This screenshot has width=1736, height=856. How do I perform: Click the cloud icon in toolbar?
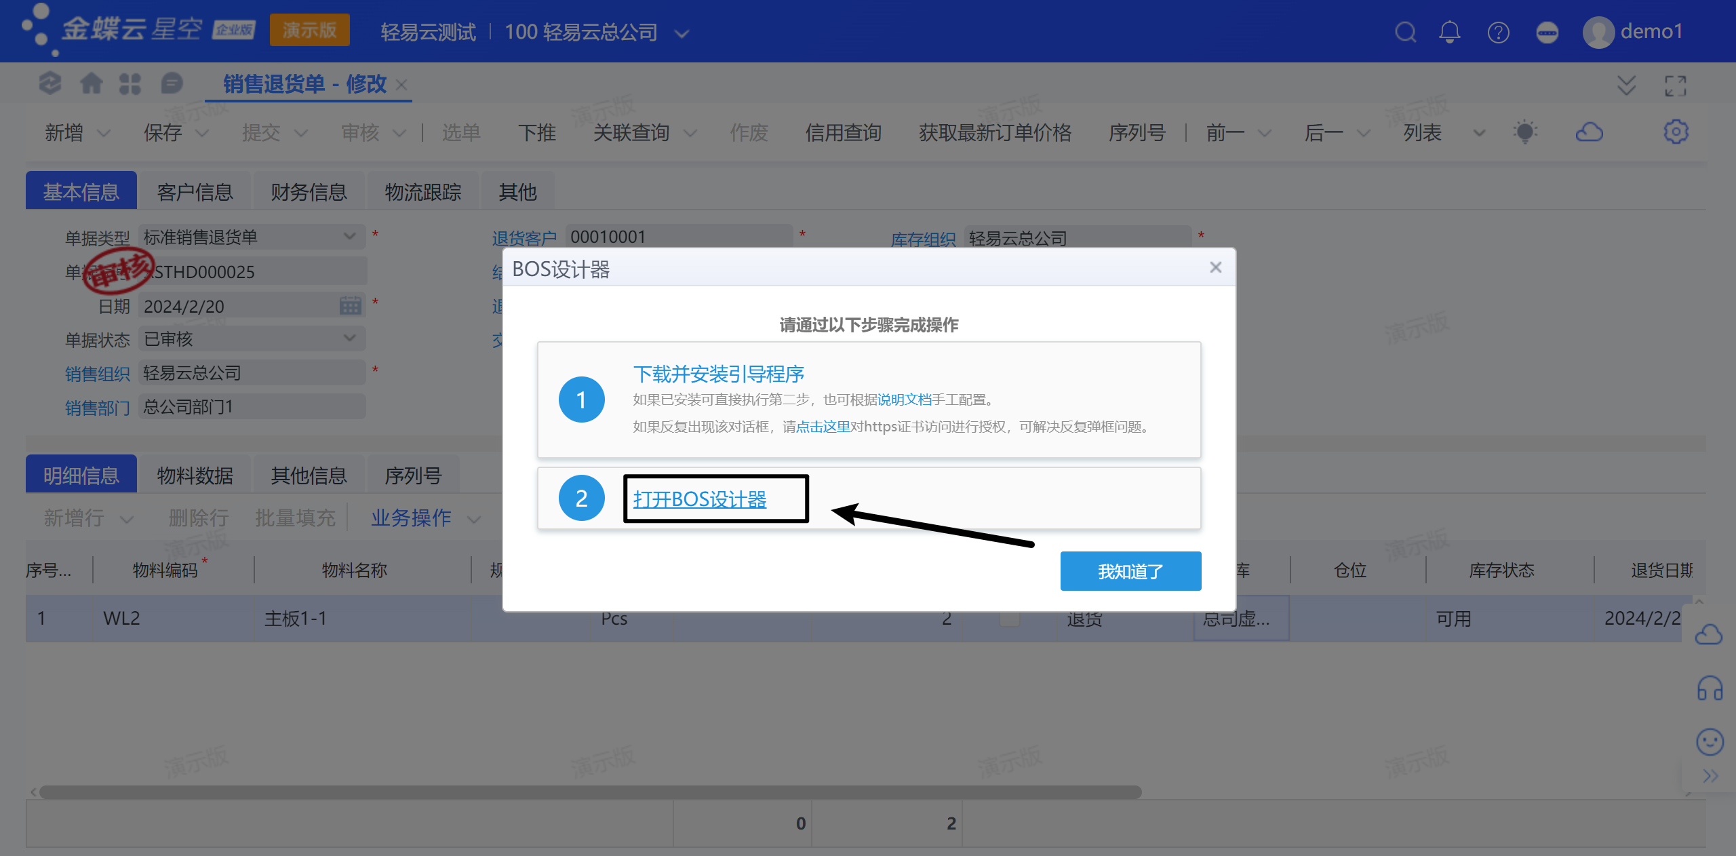[x=1589, y=132]
